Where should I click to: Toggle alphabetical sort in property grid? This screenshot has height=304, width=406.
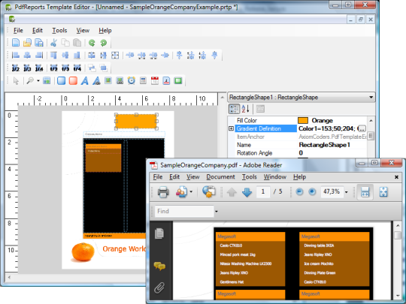coord(245,109)
